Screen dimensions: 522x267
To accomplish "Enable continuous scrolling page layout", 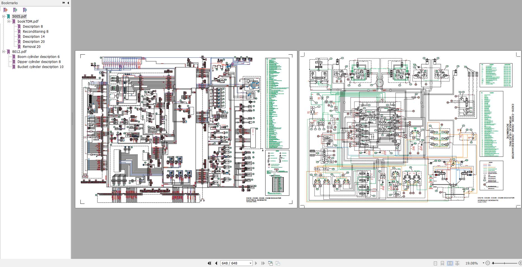I will (443, 263).
